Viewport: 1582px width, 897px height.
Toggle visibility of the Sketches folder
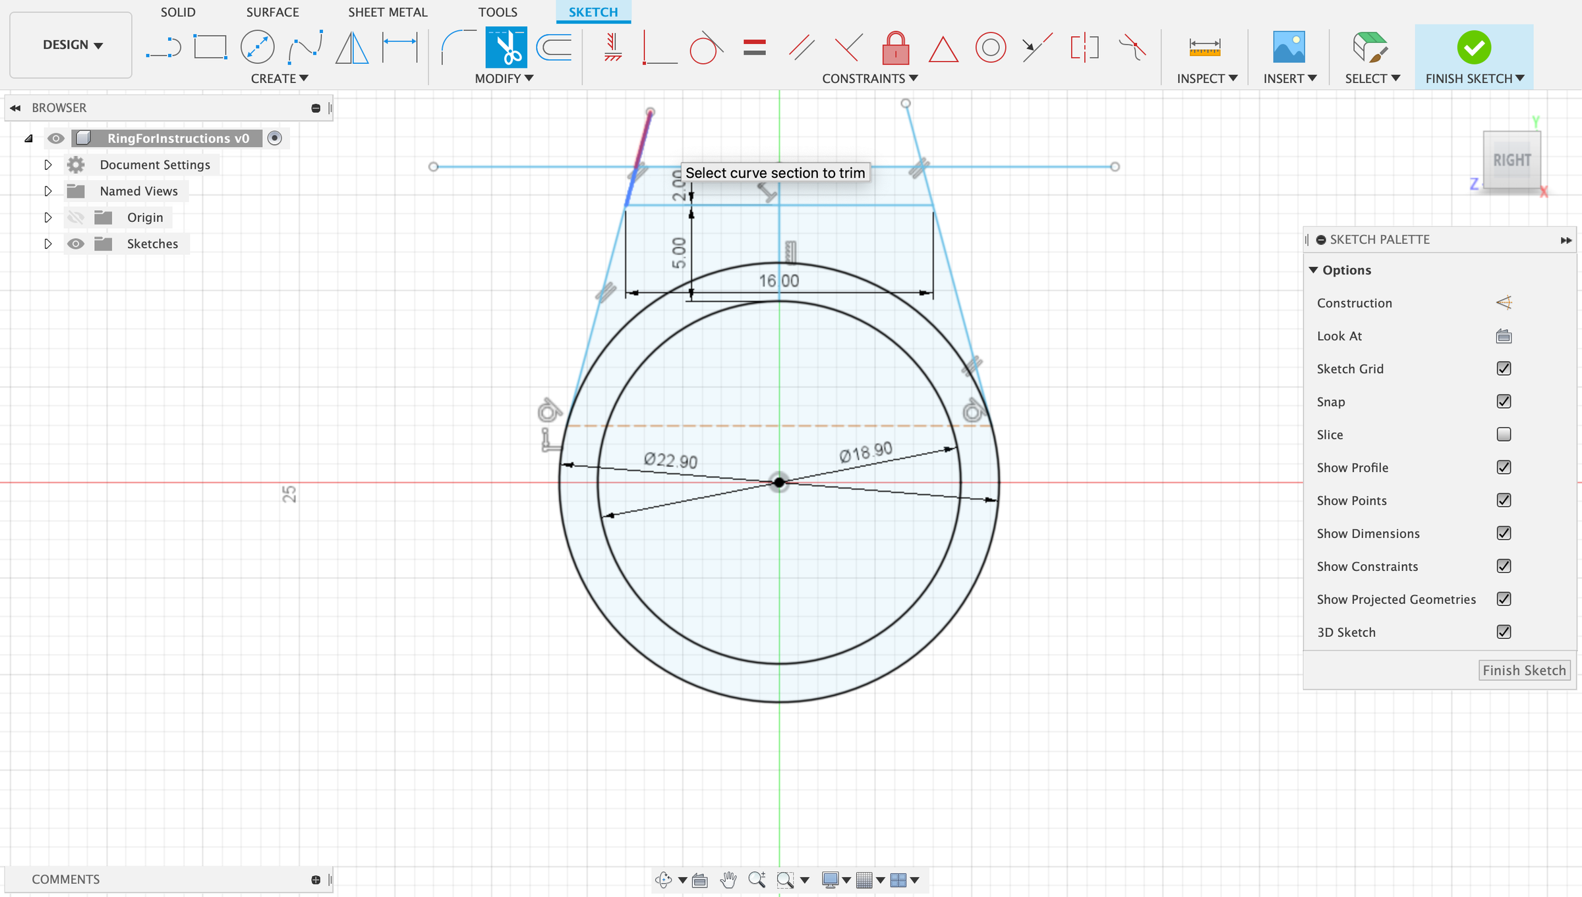pos(76,243)
